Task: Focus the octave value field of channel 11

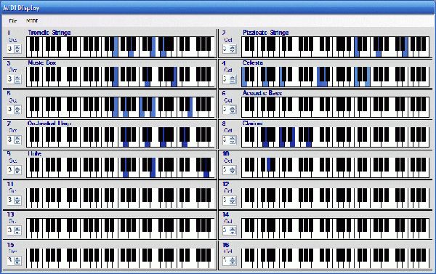Action: coord(11,200)
